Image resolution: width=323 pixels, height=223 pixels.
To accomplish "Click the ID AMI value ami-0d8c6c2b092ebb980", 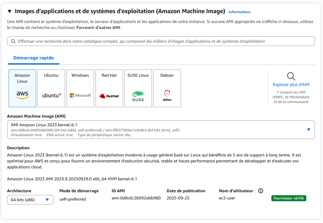I will click(x=135, y=198).
